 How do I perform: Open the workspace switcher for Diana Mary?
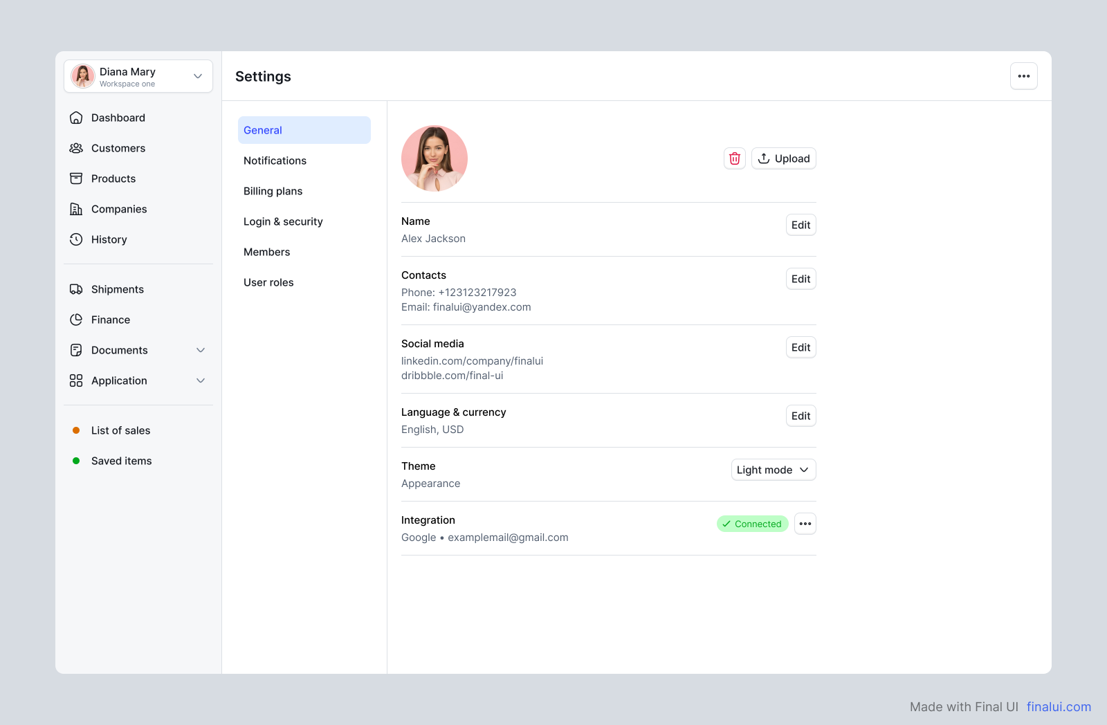(x=197, y=76)
